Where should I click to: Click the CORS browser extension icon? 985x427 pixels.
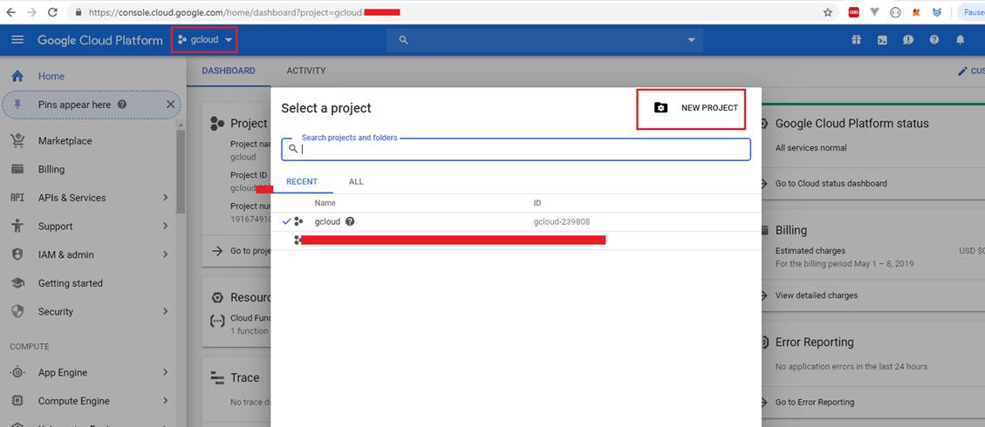854,12
